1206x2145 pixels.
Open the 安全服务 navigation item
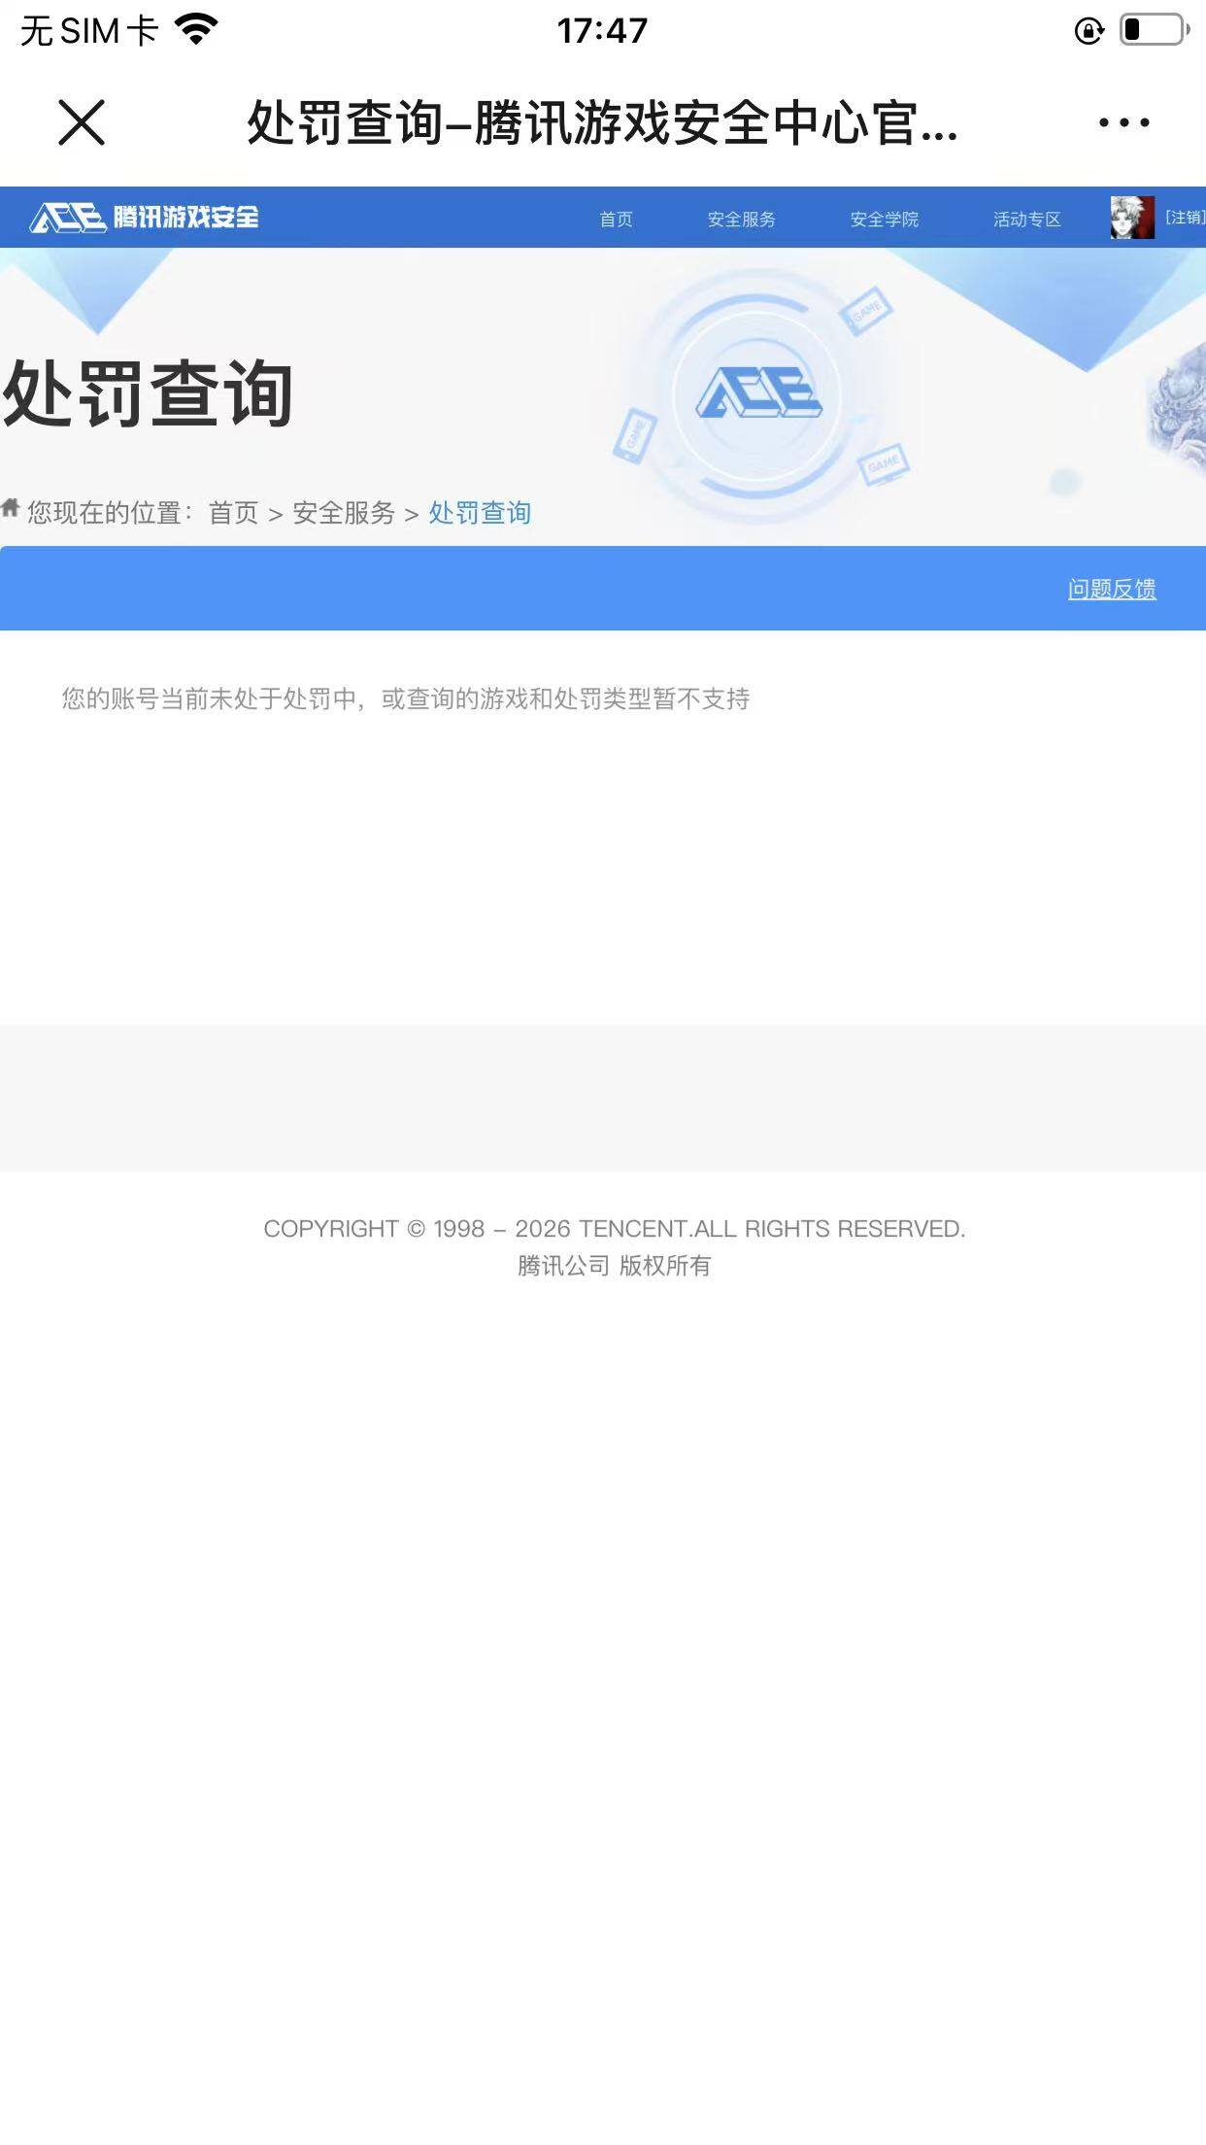click(x=742, y=219)
